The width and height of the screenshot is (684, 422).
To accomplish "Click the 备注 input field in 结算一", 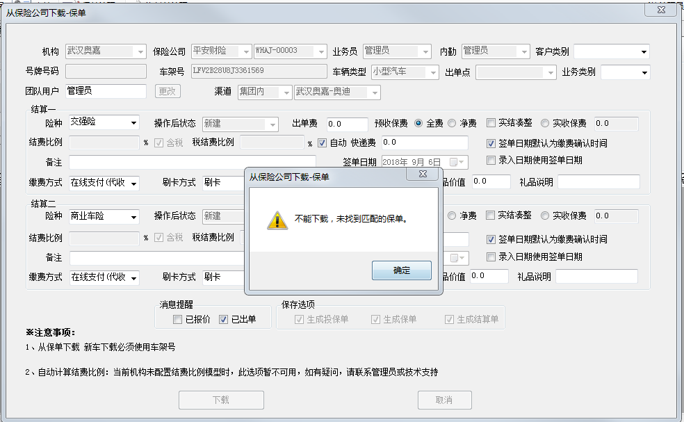I will pyautogui.click(x=192, y=163).
